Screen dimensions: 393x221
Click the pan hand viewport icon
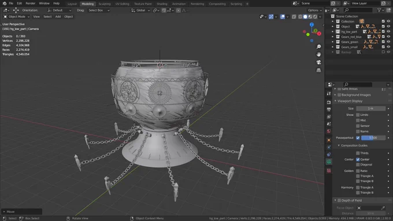tap(318, 55)
